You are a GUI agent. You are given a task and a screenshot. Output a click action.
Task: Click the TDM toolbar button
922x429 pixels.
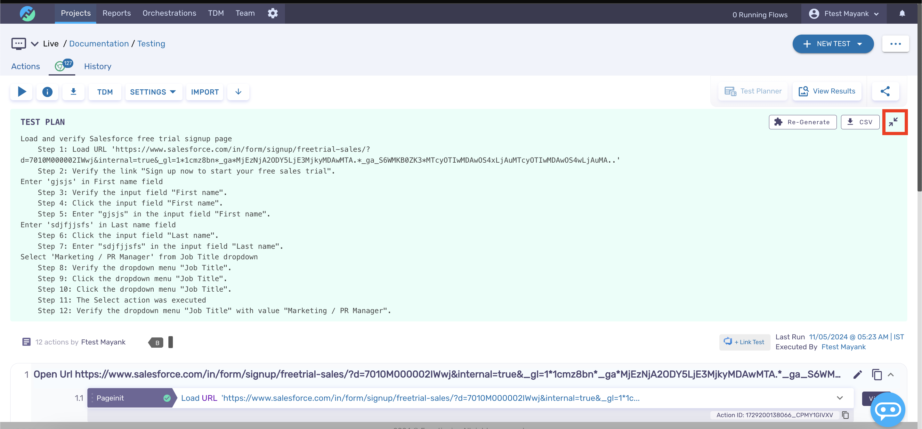point(105,92)
